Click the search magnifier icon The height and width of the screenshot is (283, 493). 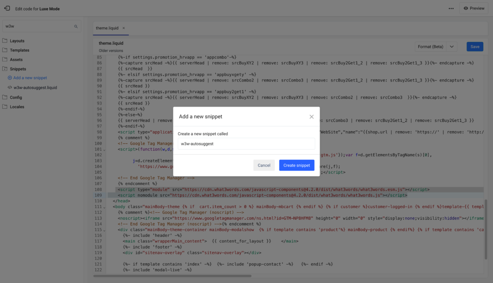click(76, 26)
